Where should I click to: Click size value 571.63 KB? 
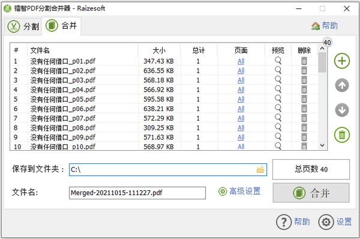point(158,138)
